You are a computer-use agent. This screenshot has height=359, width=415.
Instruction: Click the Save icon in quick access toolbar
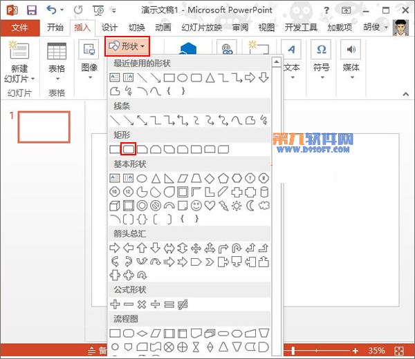coord(32,10)
